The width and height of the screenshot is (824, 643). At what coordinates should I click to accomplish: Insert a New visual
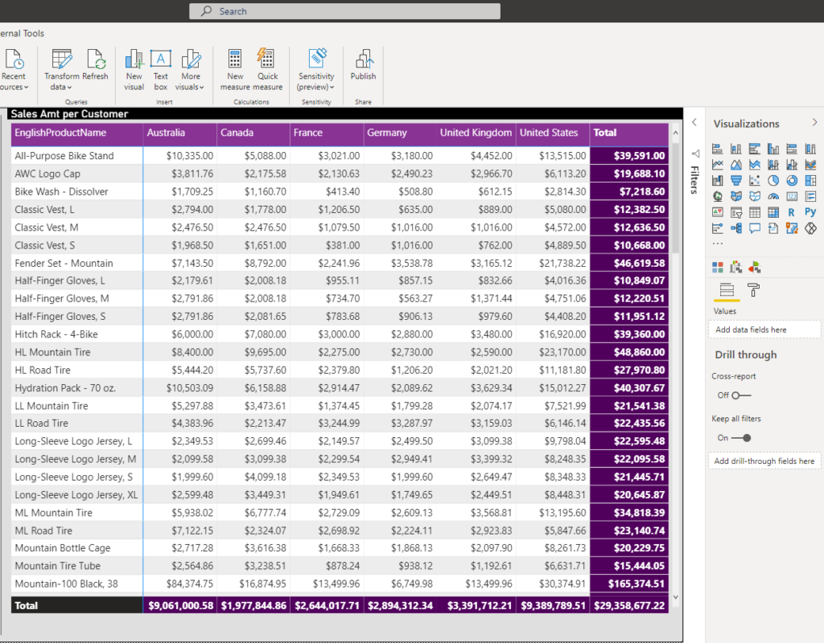click(x=134, y=70)
